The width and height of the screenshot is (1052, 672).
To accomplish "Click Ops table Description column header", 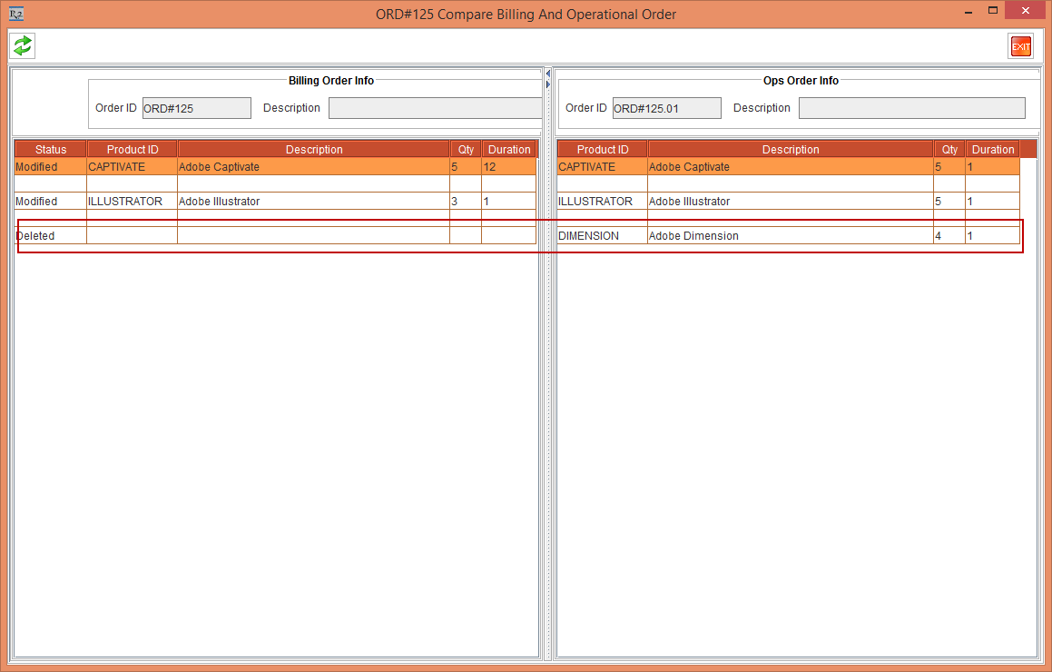I will coord(791,150).
